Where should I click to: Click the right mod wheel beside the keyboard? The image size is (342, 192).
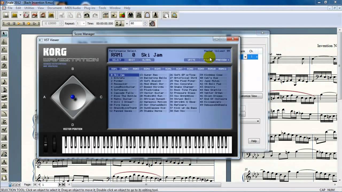point(54,144)
